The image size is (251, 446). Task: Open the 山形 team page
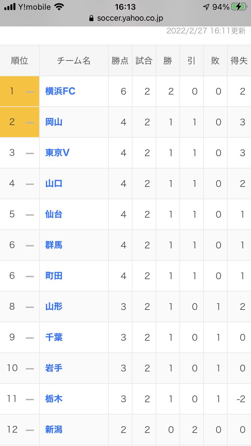pos(54,307)
